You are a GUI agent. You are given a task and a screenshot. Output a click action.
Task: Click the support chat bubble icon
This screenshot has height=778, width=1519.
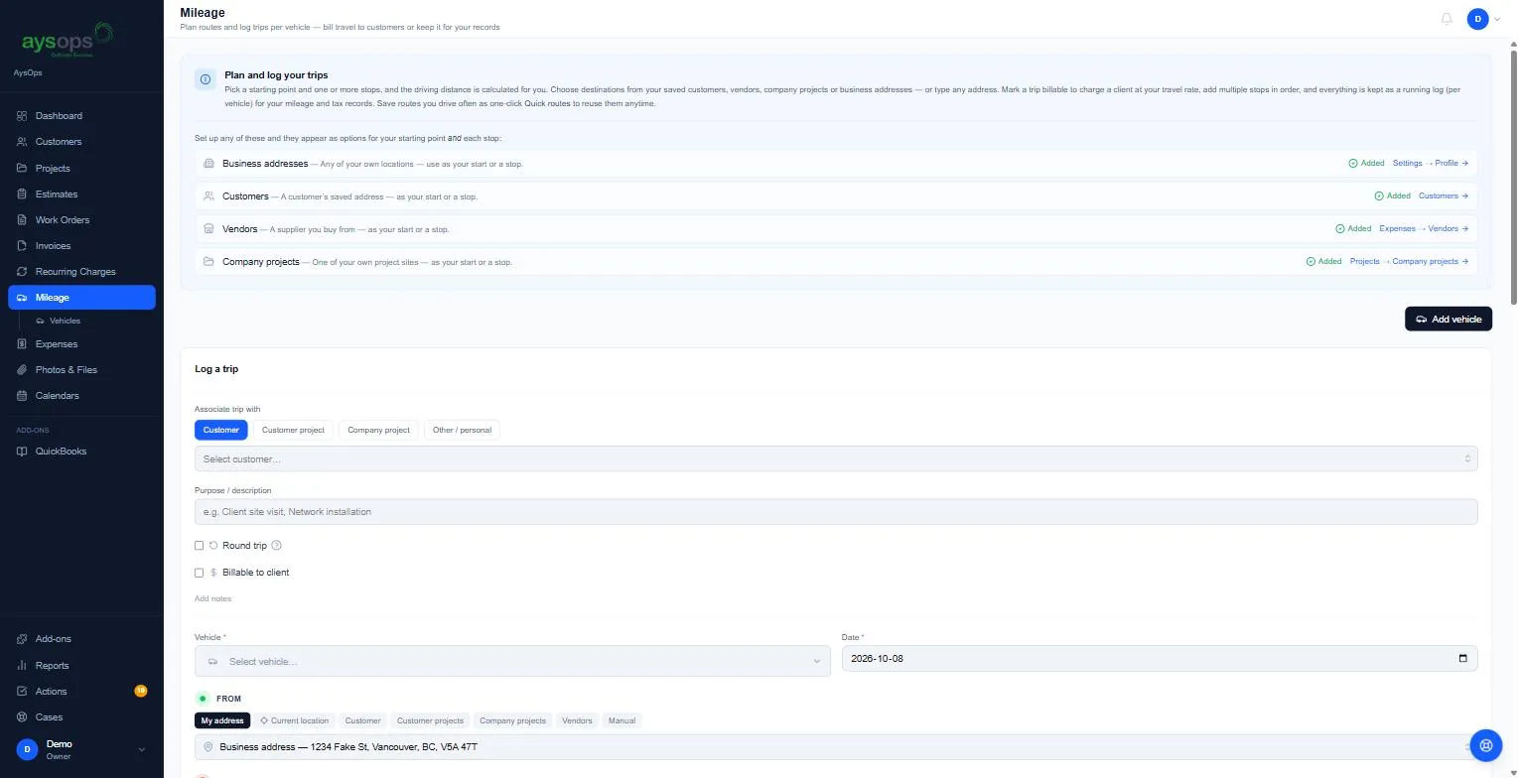pyautogui.click(x=1486, y=744)
